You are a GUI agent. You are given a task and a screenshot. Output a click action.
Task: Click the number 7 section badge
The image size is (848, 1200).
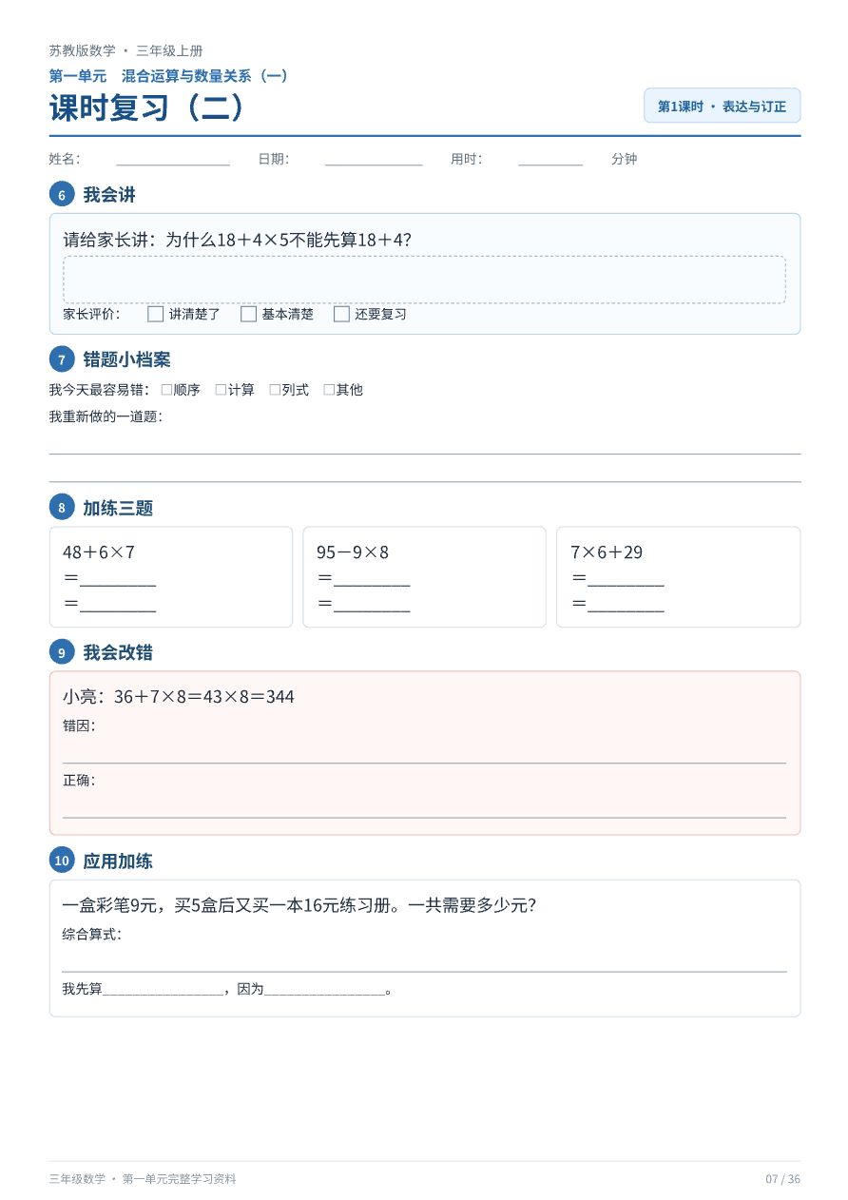[x=62, y=359]
